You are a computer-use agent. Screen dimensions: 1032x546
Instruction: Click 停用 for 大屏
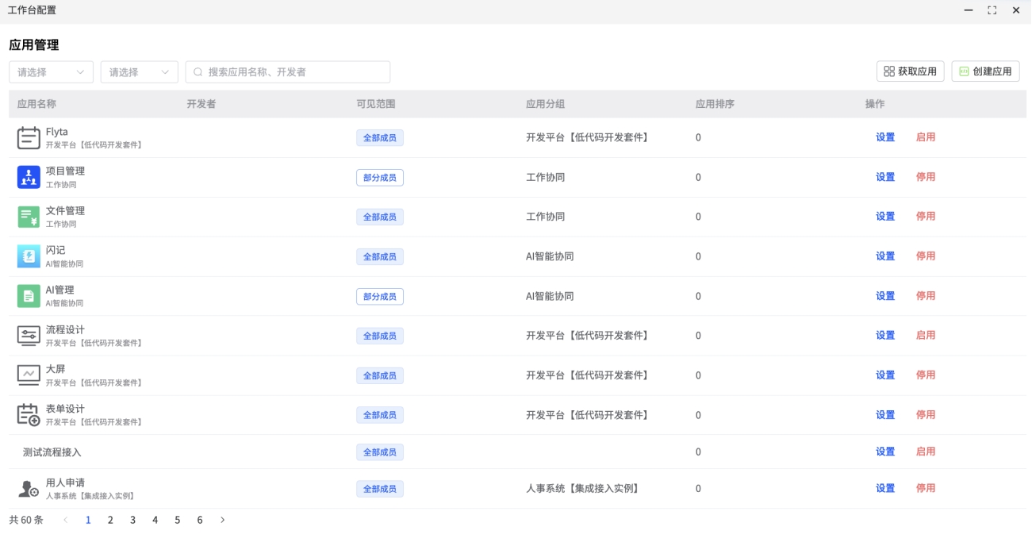[926, 375]
